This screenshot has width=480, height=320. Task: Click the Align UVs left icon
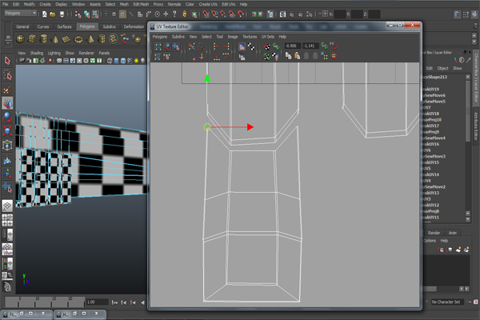[x=216, y=46]
